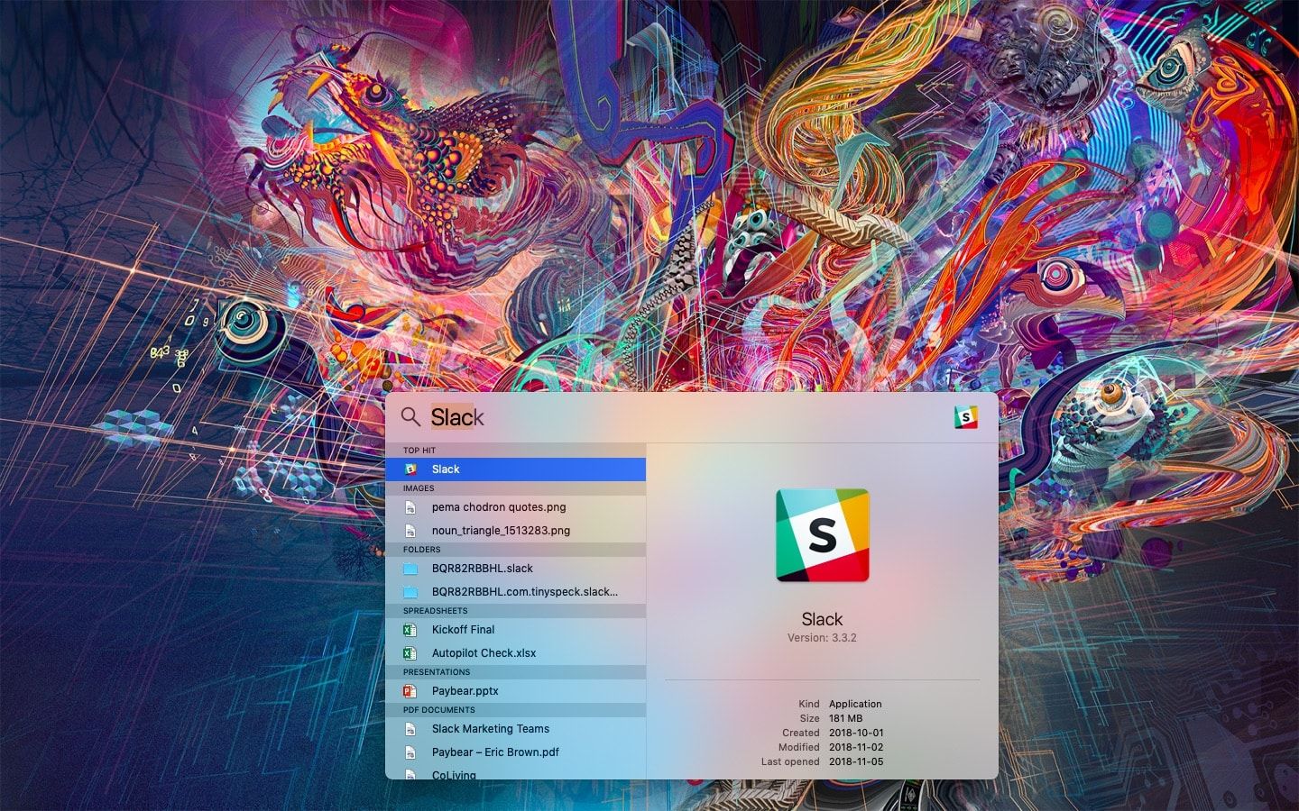Click the Version: 3.3.2 text
Image resolution: width=1299 pixels, height=811 pixels.
(822, 638)
